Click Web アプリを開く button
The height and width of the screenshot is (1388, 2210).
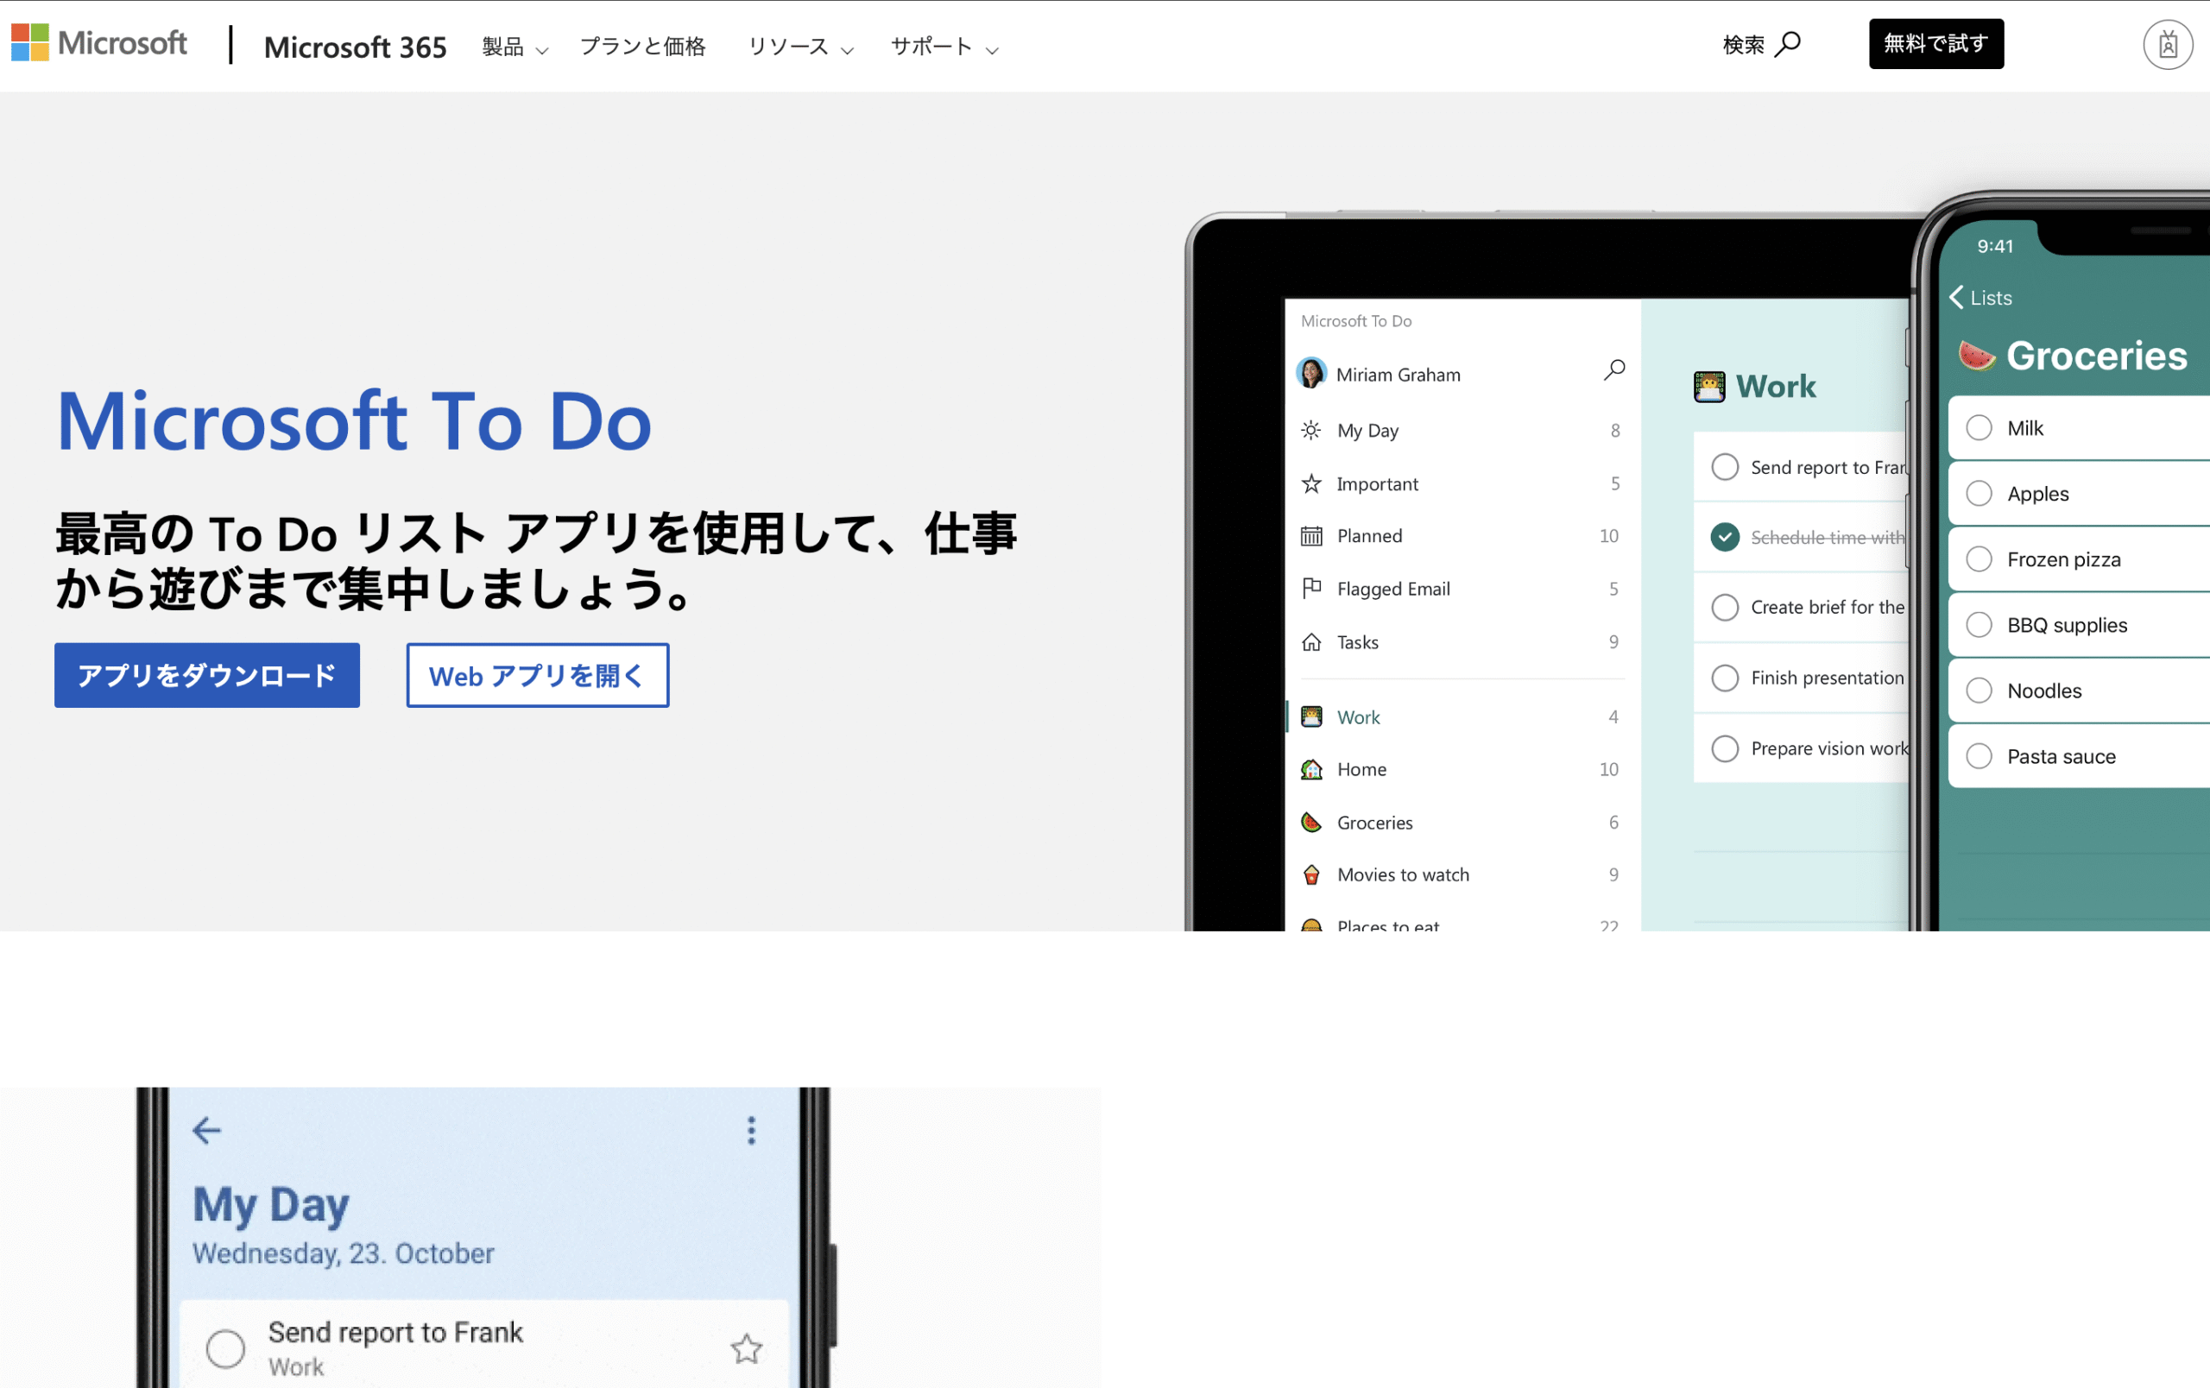[x=537, y=675]
